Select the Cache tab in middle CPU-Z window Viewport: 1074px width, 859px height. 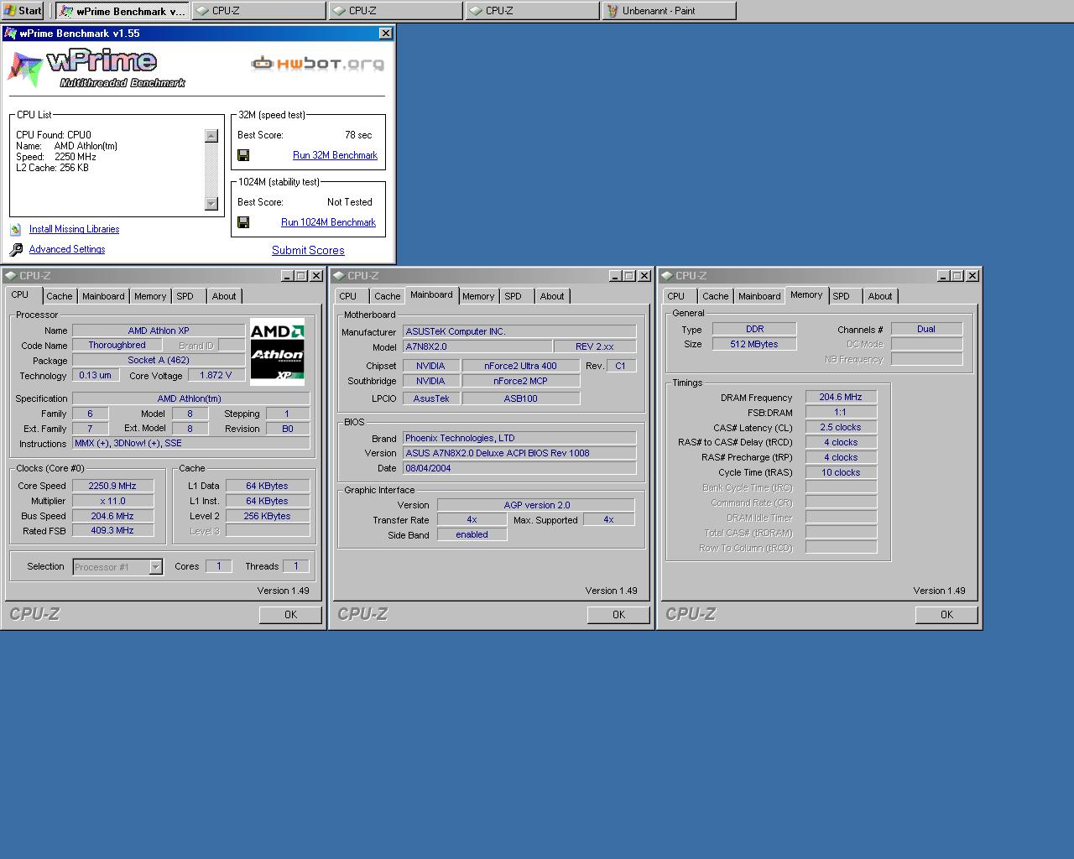[x=388, y=296]
